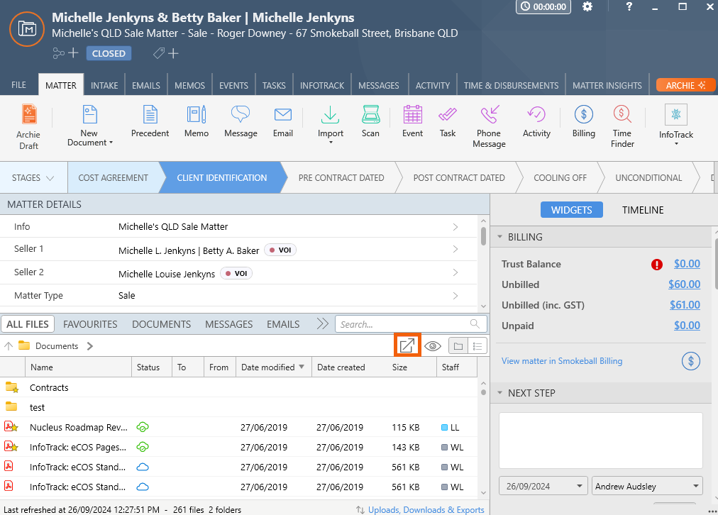Image resolution: width=718 pixels, height=515 pixels.
Task: Open Billing from the toolbar
Action: [583, 121]
